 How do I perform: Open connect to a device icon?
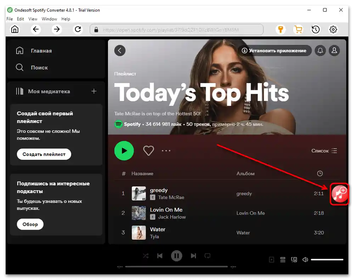(x=294, y=260)
